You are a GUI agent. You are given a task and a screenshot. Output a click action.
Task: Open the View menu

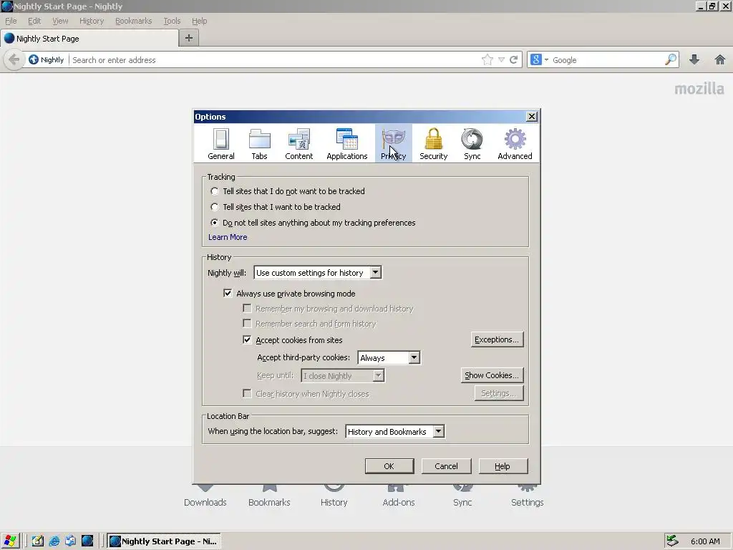[60, 21]
